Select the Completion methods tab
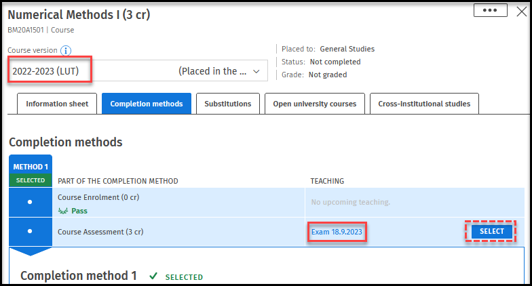Screen dimensions: 532x286 pyautogui.click(x=146, y=104)
